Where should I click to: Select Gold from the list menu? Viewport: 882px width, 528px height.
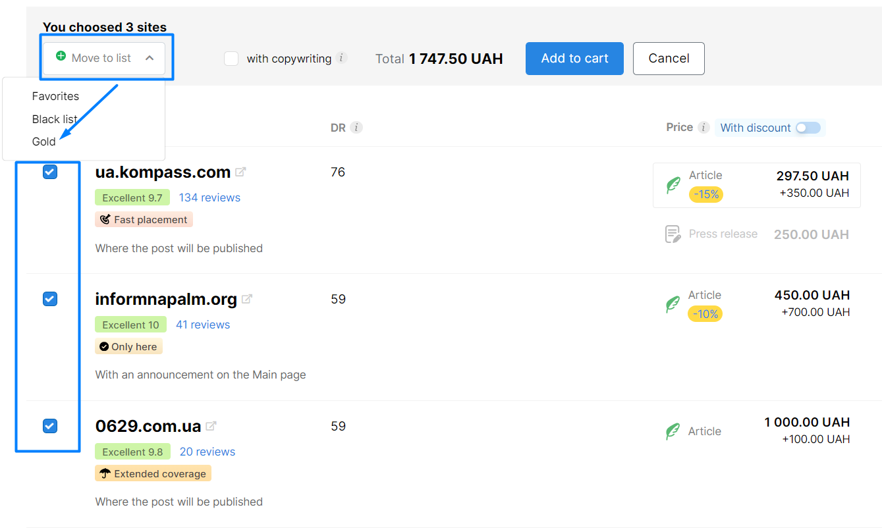tap(43, 141)
